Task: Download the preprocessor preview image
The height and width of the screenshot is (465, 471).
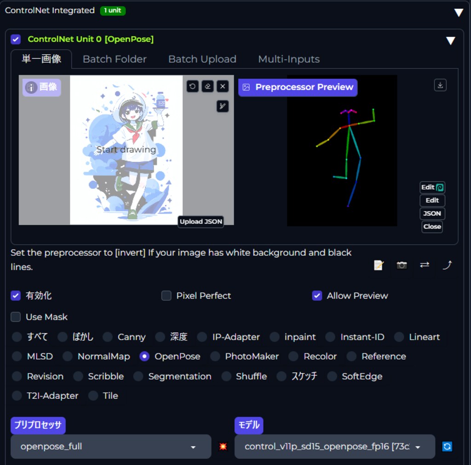Action: pos(440,85)
